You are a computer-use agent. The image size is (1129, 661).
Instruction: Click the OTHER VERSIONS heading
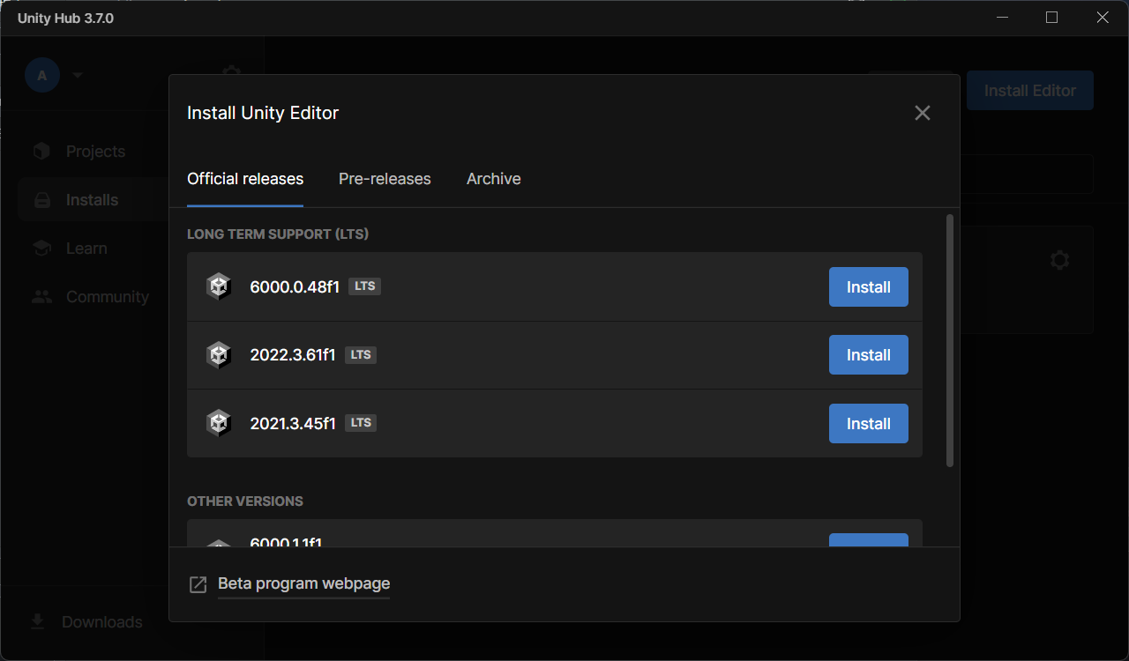point(245,501)
